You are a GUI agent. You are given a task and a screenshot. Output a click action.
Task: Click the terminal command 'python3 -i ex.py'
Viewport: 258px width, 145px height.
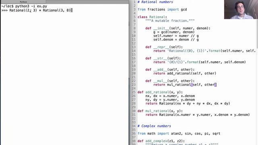[31, 6]
